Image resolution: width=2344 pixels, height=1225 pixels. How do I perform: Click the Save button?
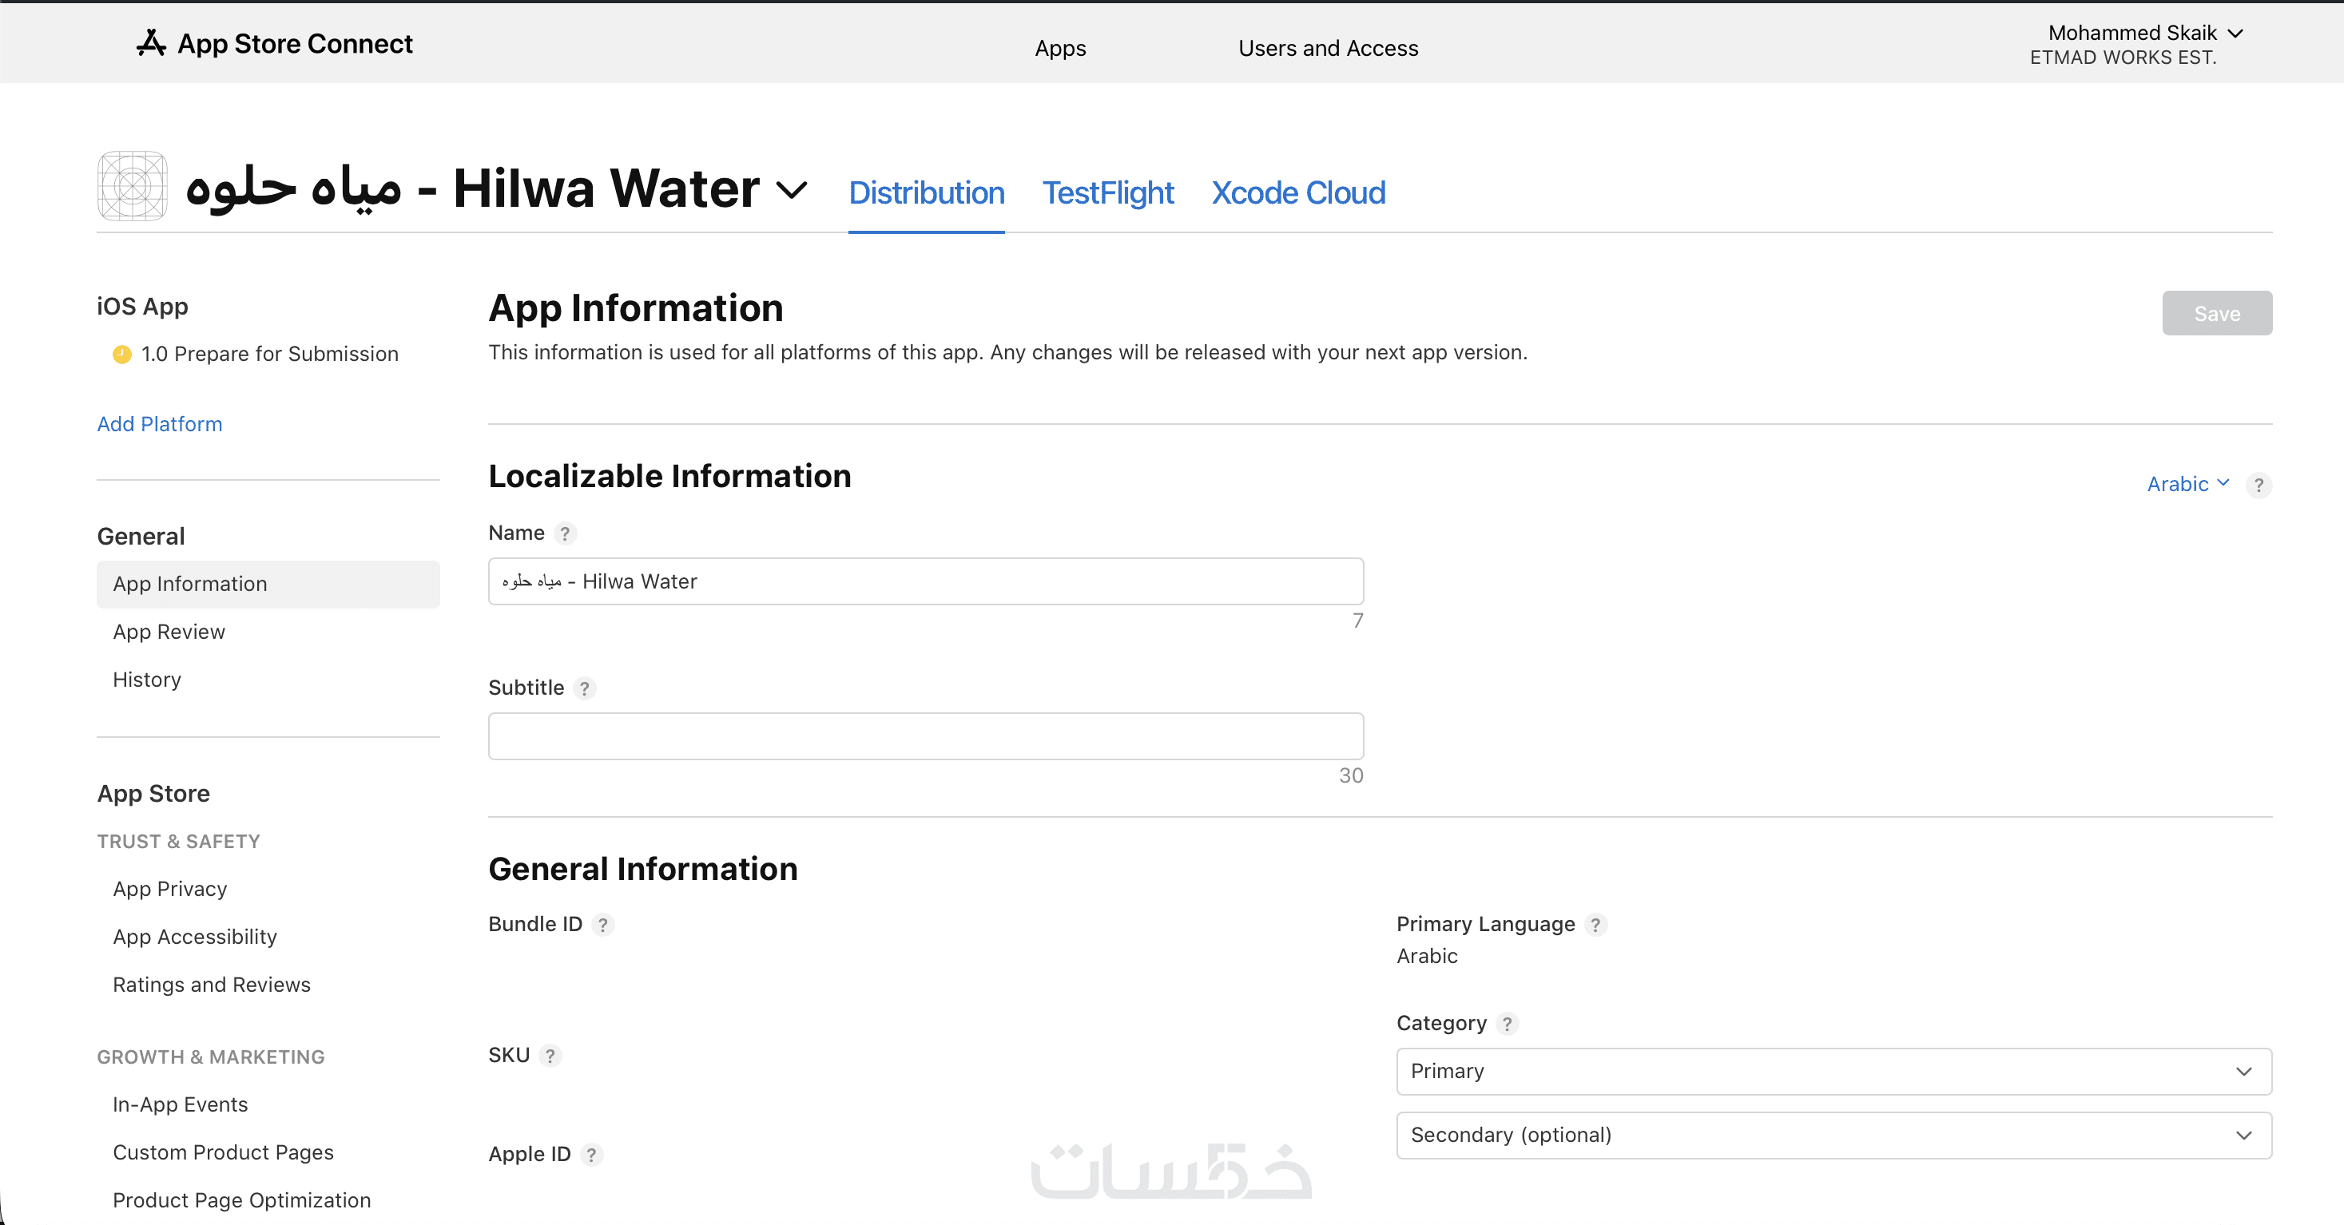point(2217,314)
